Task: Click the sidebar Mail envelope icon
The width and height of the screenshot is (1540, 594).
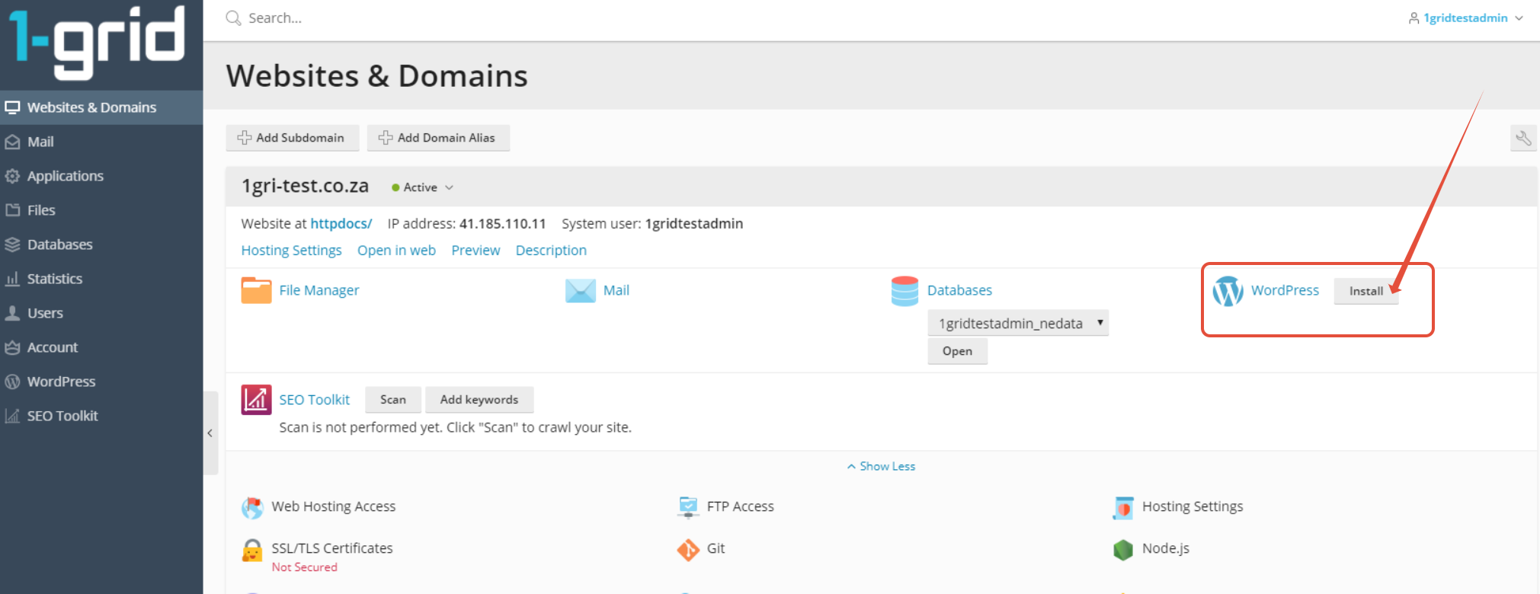Action: (x=12, y=142)
